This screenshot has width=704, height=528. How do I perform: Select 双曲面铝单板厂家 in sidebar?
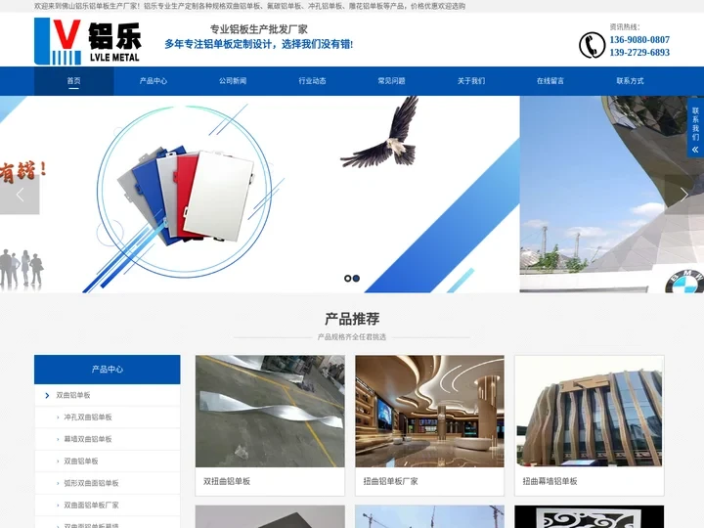pyautogui.click(x=91, y=506)
